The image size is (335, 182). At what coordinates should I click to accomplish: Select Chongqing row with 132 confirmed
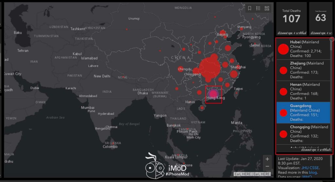tap(303, 134)
